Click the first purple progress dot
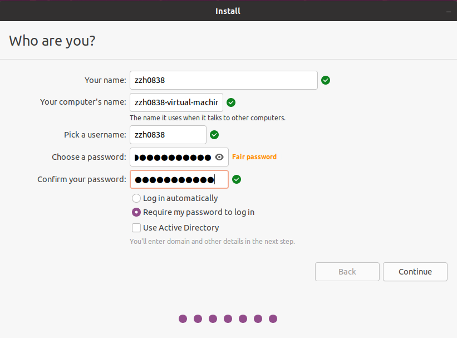457x338 pixels. (183, 319)
